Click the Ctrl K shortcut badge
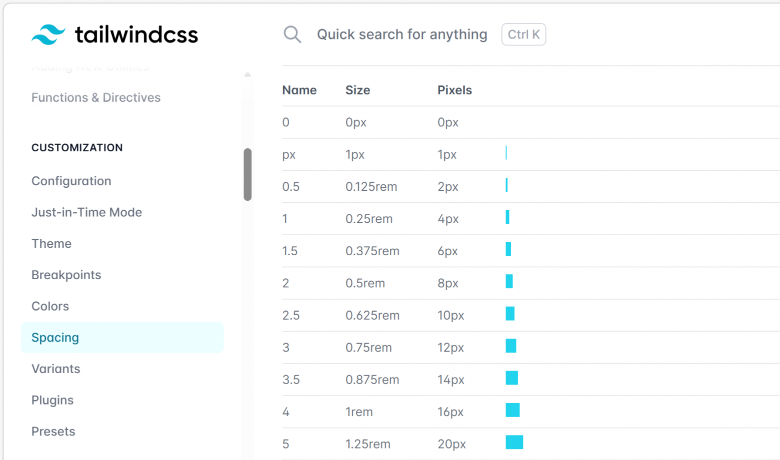Screen dimensions: 780x460 523,34
